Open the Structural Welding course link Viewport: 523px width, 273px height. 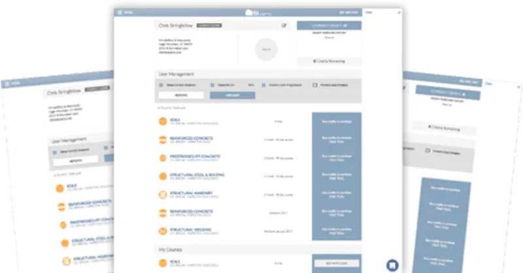pos(191,230)
